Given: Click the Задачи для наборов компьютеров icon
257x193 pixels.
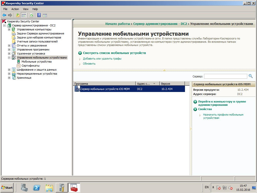Looking at the screenshot, I should (x=14, y=38).
